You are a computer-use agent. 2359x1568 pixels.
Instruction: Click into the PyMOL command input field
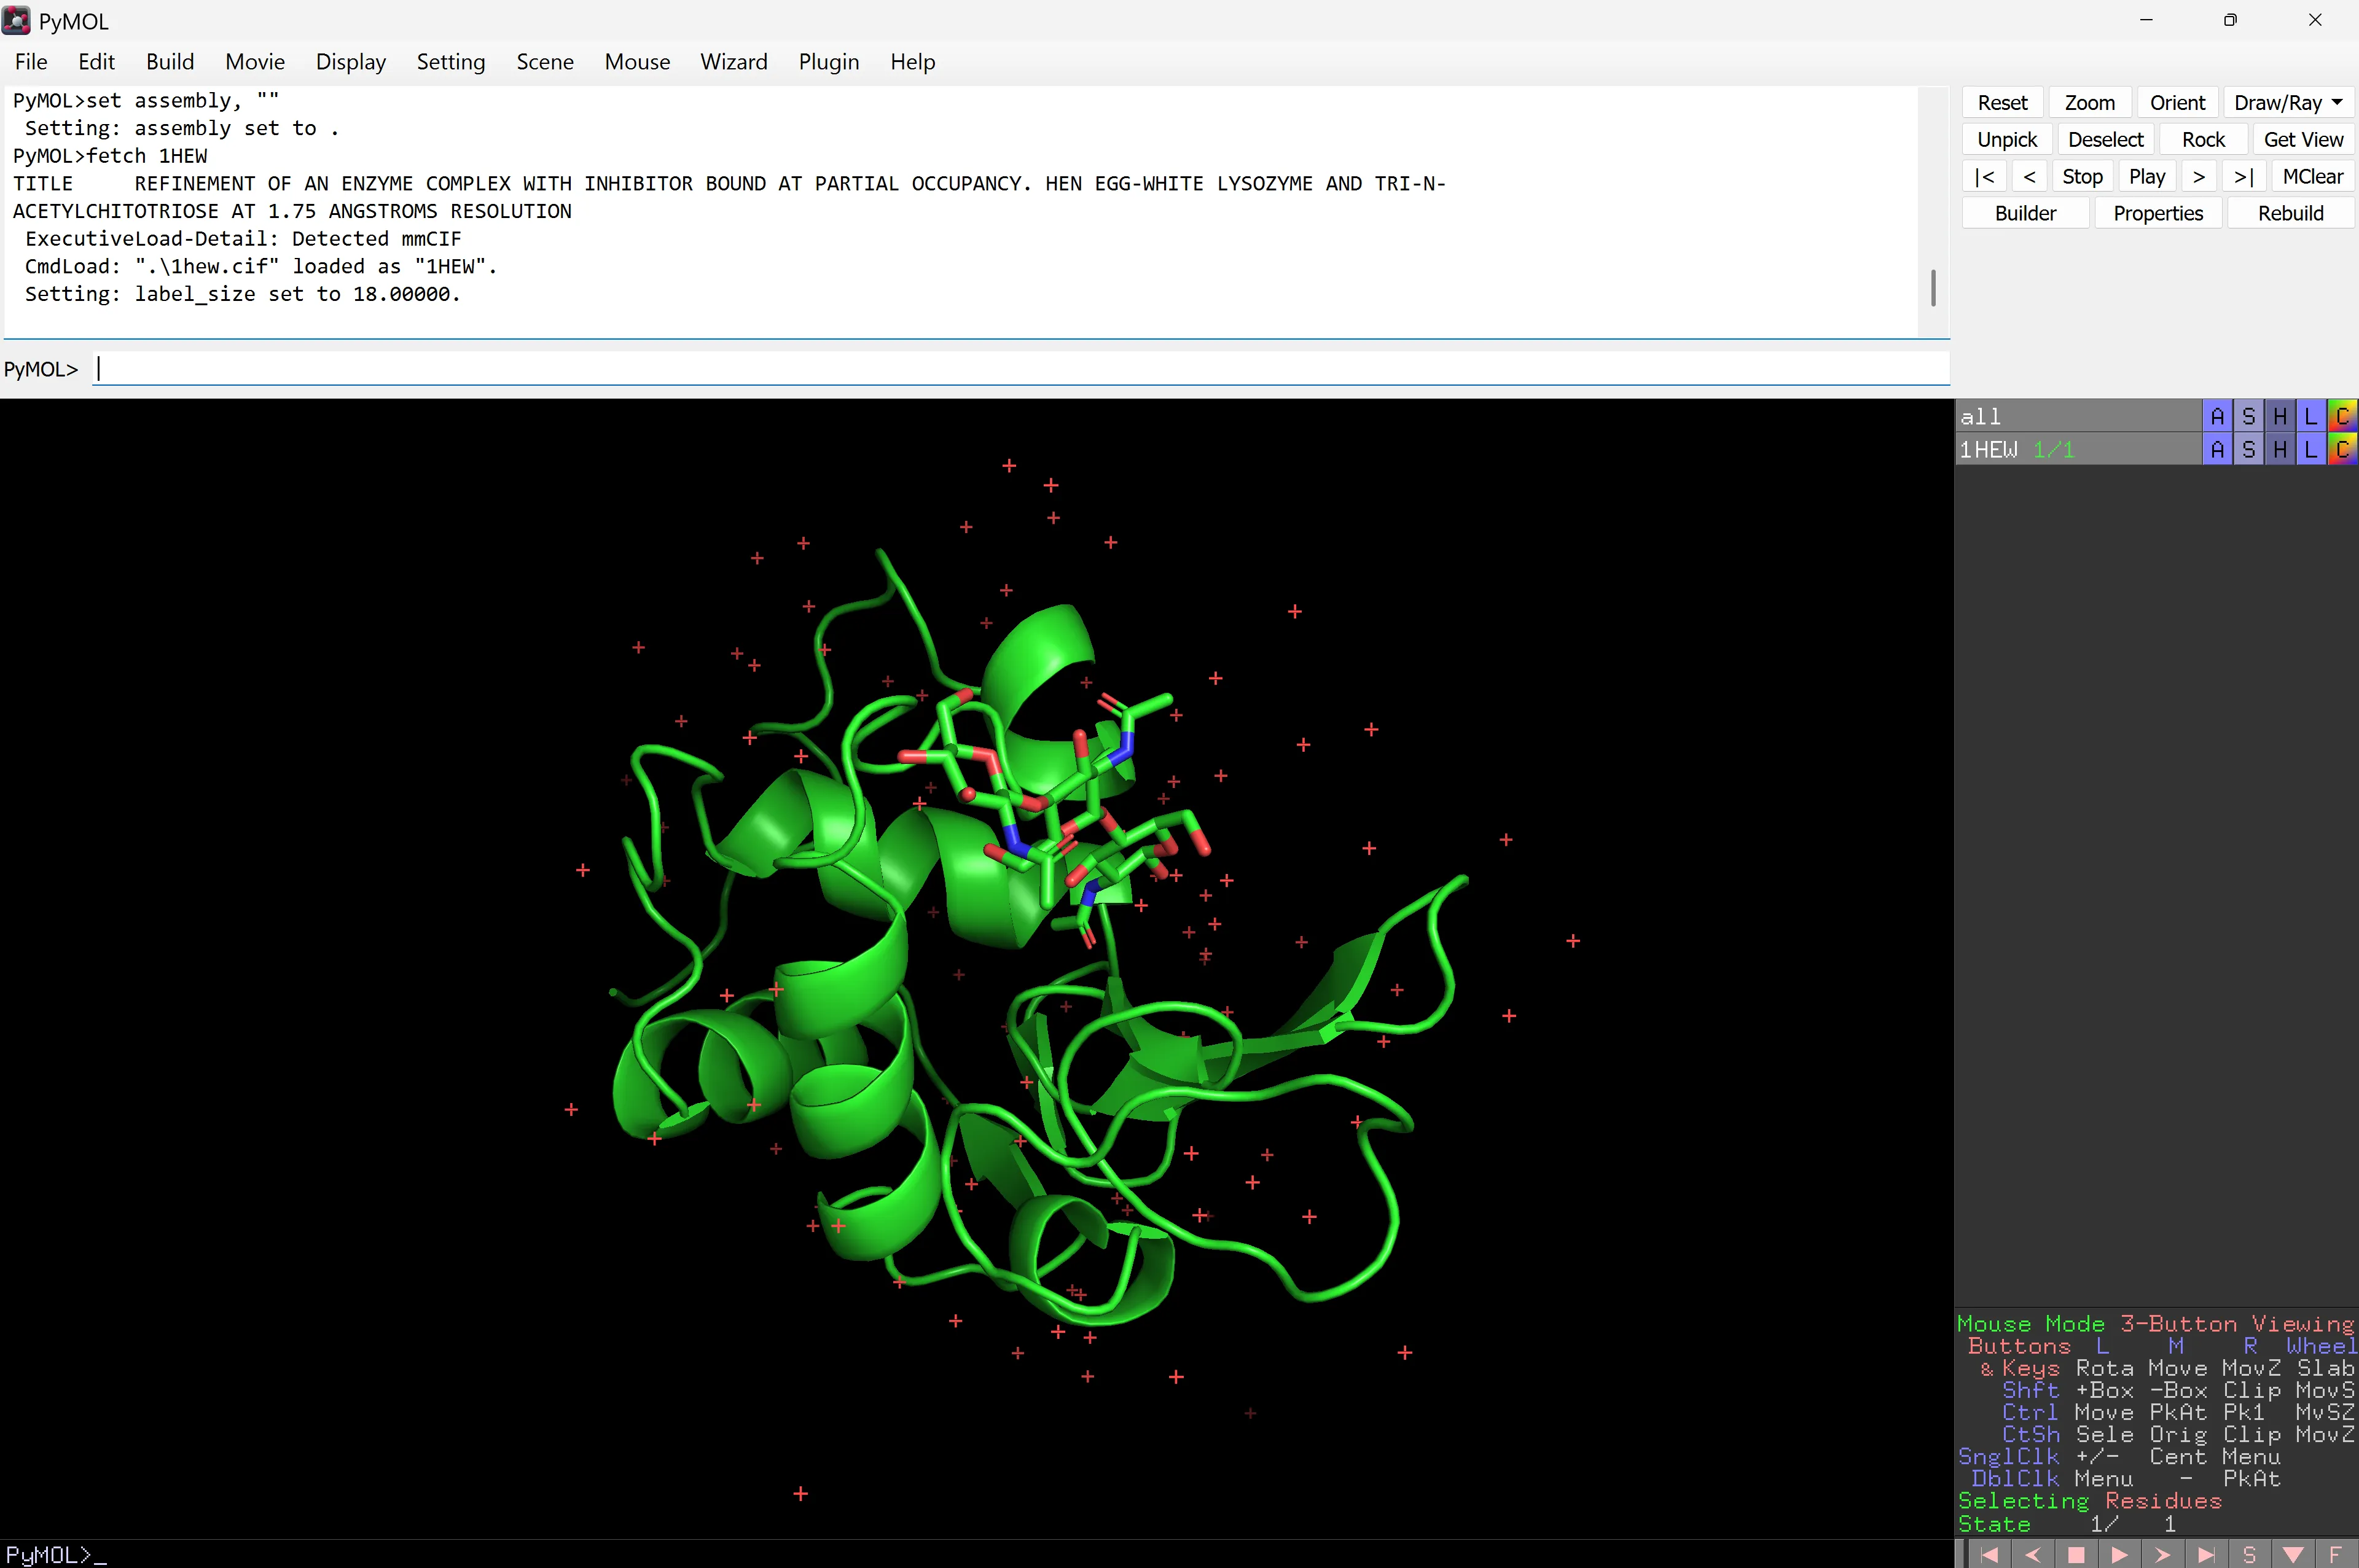pos(1020,369)
